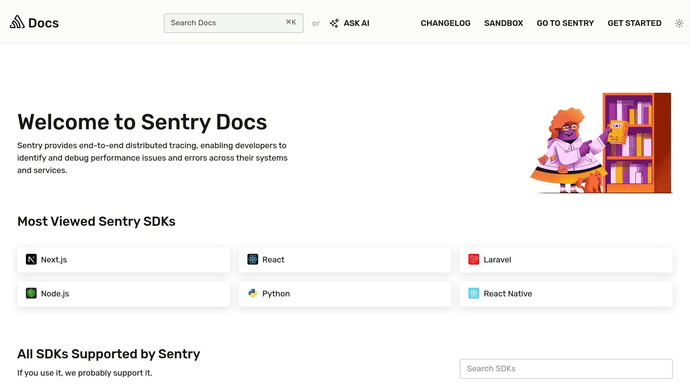This screenshot has height=388, width=690.
Task: Click the librarian bookshelf illustration
Action: 602,143
